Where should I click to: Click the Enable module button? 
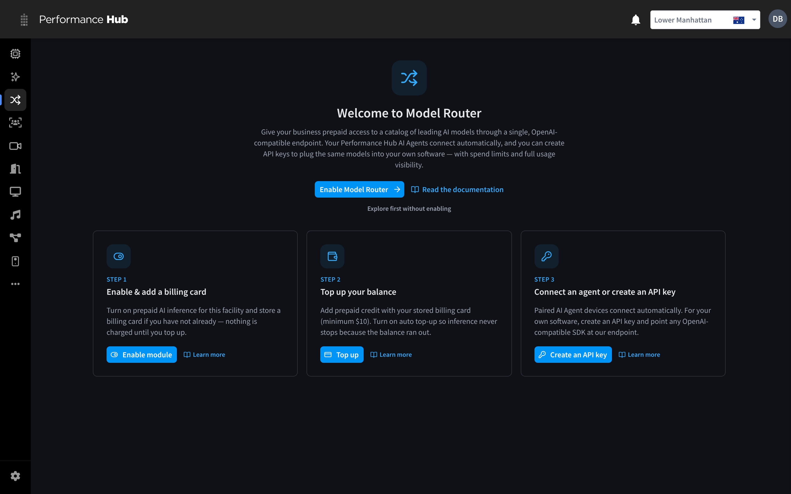coord(141,355)
